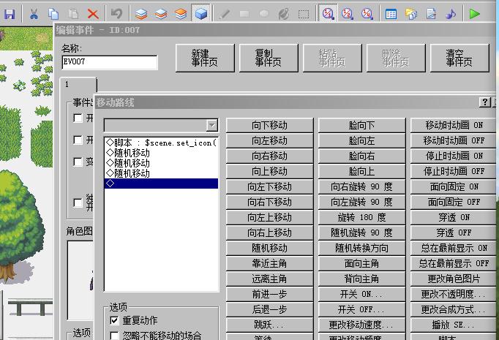Select the Flood fill tool
Screen dimensions: 499x340
pyautogui.click(x=284, y=14)
